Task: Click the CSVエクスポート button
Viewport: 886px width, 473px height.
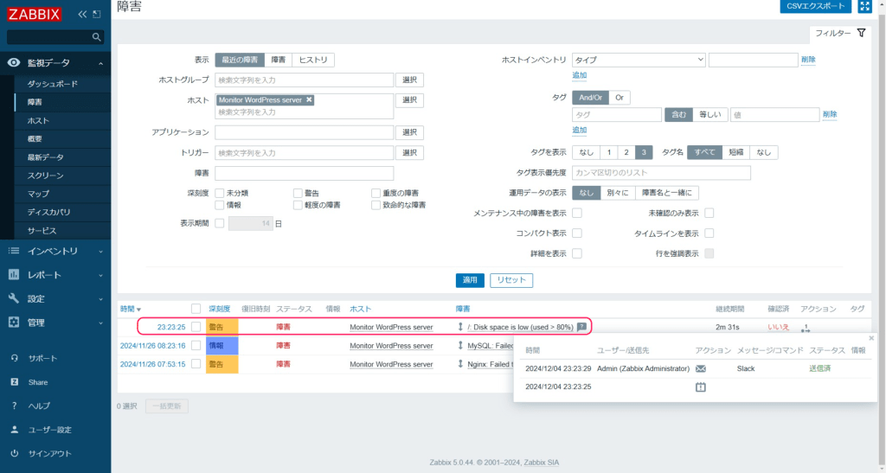Action: click(815, 7)
